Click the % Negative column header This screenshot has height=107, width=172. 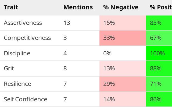pos(121,7)
